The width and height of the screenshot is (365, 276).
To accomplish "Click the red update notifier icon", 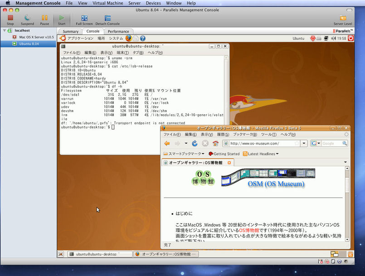I will coord(312,38).
